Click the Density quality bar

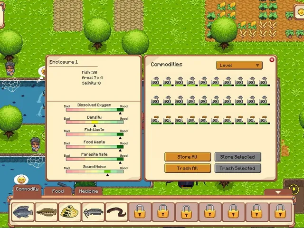(x=95, y=122)
